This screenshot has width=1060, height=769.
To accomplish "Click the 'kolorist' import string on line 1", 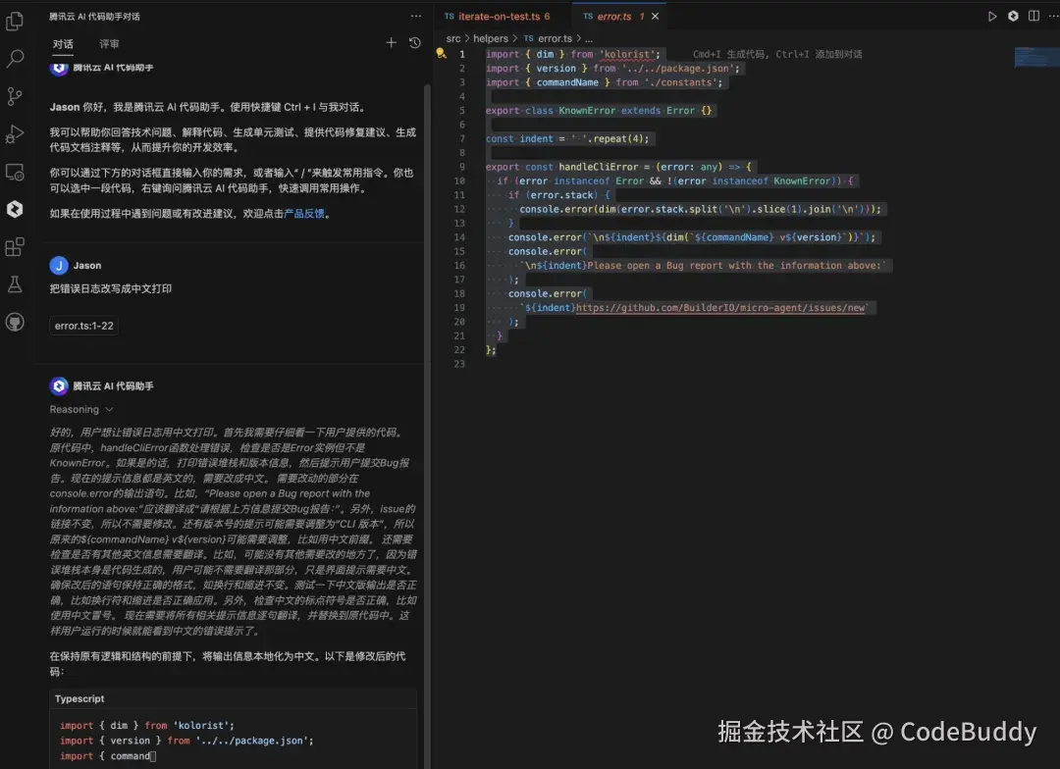I will (x=628, y=54).
